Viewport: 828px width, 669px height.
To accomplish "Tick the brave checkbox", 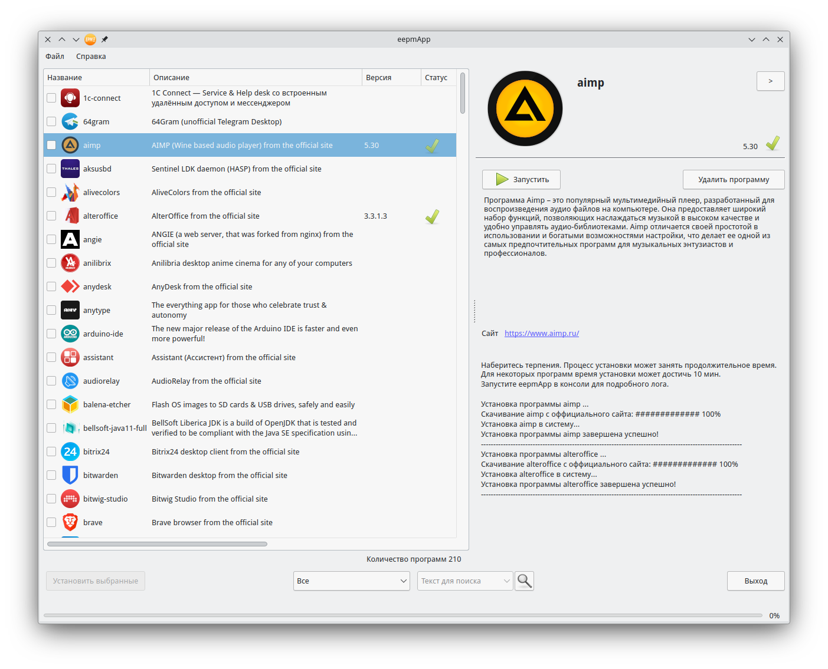I will click(51, 522).
